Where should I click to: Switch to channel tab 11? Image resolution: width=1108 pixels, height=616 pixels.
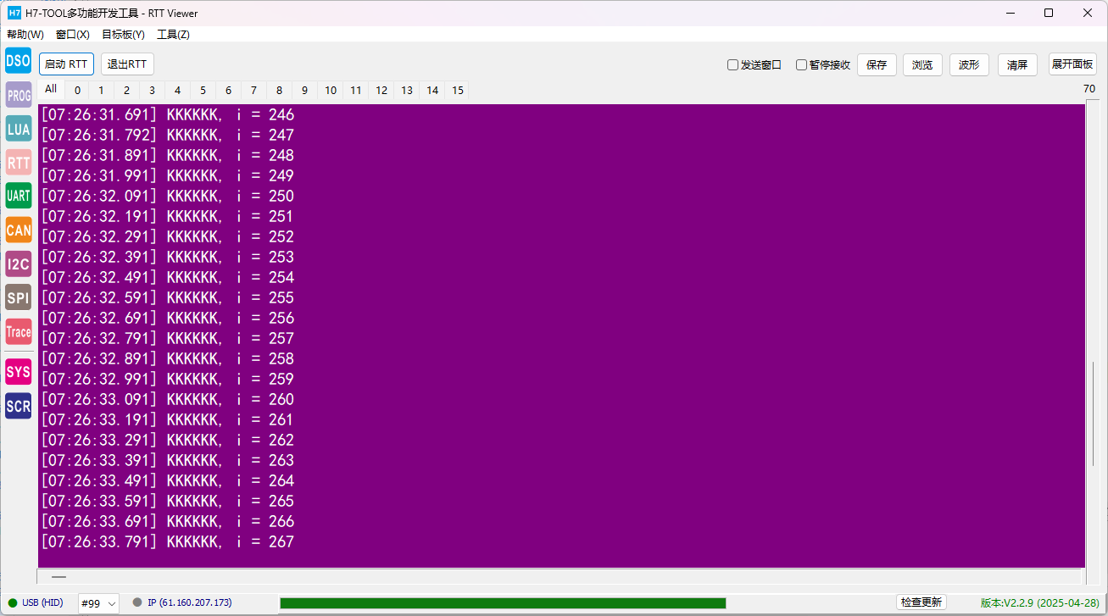tap(356, 91)
